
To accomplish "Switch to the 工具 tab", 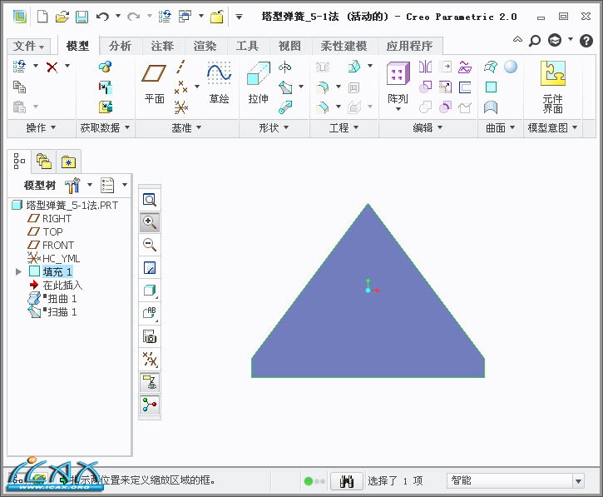I will [x=247, y=46].
